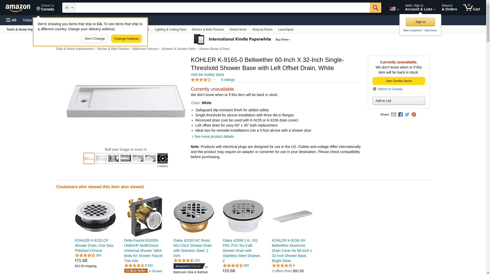Viewport: 490px width, 275px height.
Task: Click the Change Address button
Action: coord(126,39)
